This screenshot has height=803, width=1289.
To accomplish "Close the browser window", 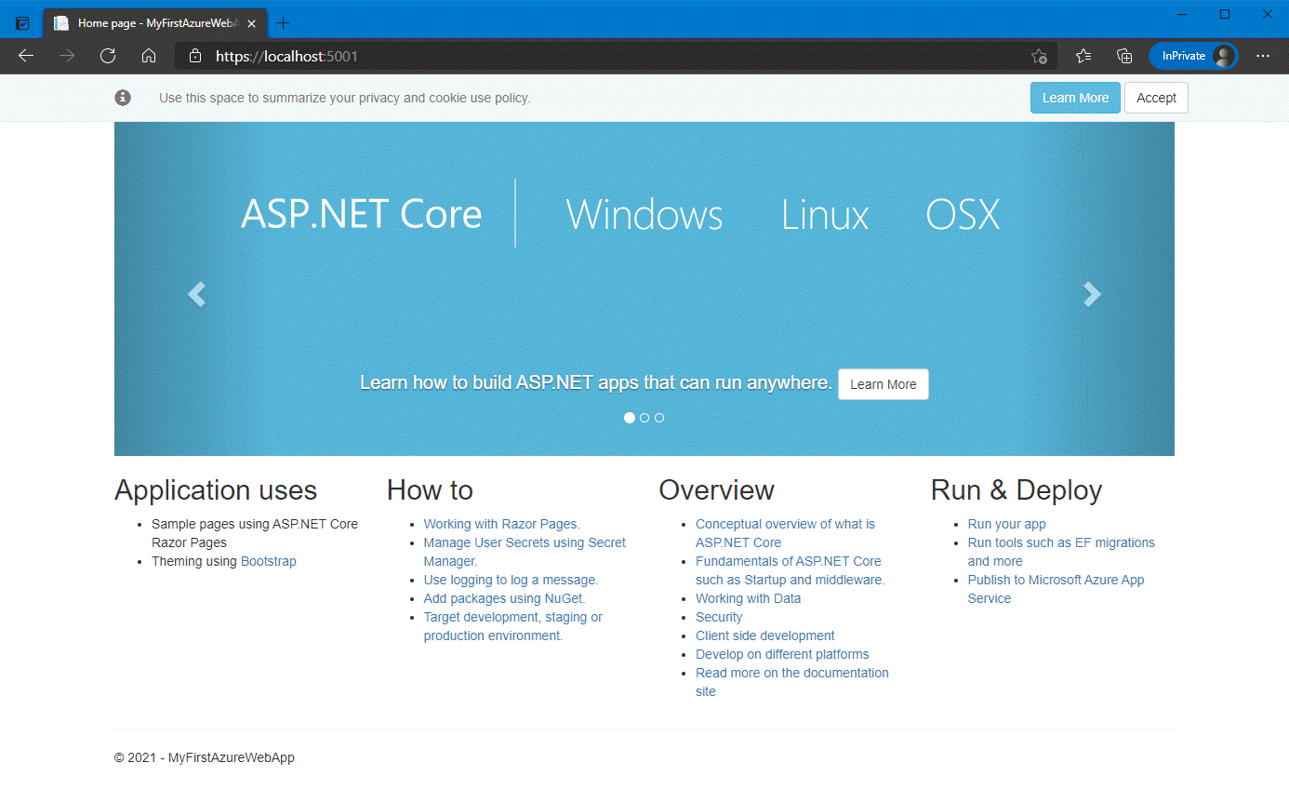I will (x=1267, y=14).
